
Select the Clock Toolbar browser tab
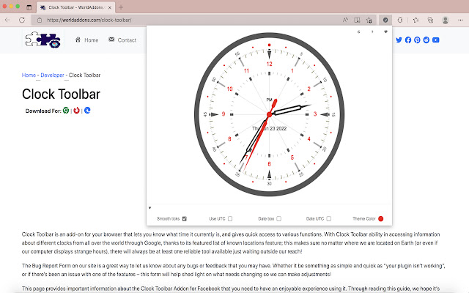75,7
